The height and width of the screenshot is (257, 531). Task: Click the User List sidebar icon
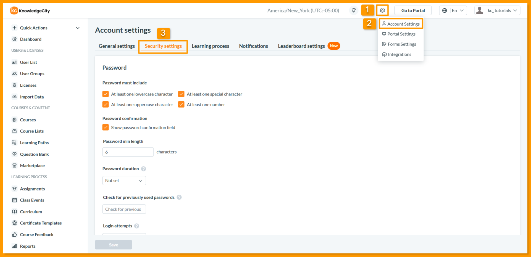[15, 62]
